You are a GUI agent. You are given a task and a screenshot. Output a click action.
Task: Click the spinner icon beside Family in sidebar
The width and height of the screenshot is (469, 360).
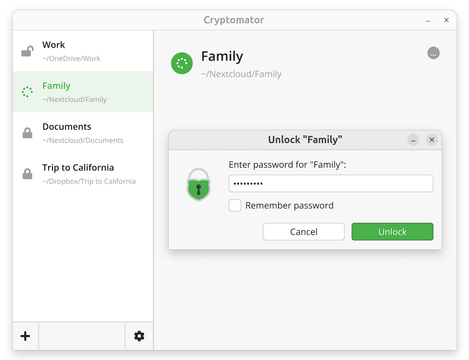pyautogui.click(x=27, y=92)
